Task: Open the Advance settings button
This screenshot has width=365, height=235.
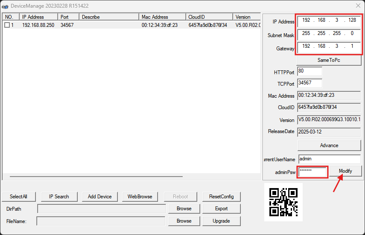Action: (x=329, y=145)
